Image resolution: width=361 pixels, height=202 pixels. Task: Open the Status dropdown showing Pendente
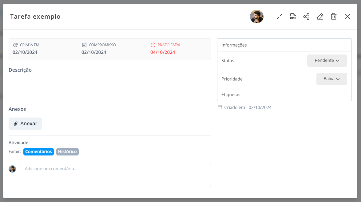(x=327, y=61)
